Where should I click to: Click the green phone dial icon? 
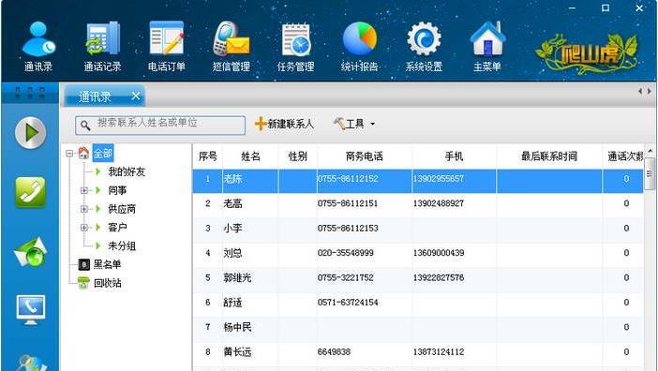point(30,192)
